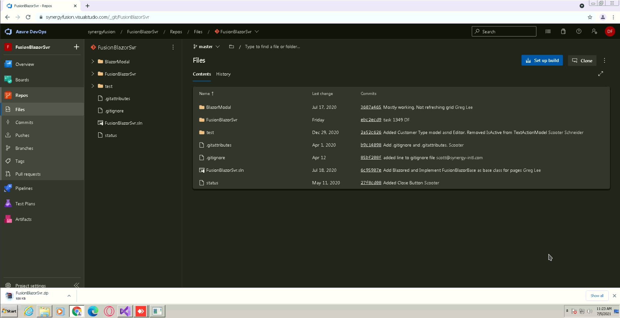The height and width of the screenshot is (318, 620).
Task: Open a new browser tab
Action: [x=88, y=6]
